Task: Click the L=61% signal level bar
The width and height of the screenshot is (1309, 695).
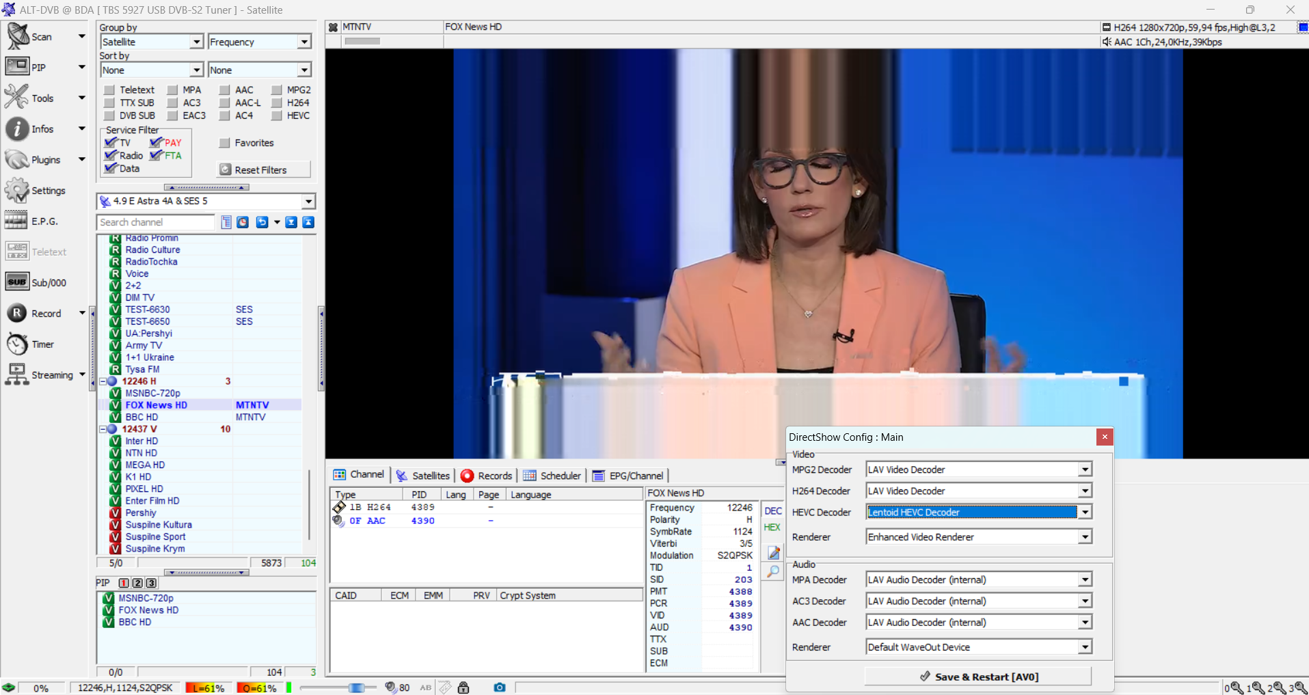Action: point(208,688)
